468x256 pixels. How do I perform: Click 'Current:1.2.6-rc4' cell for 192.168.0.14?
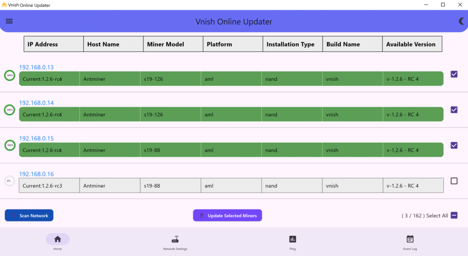point(49,115)
